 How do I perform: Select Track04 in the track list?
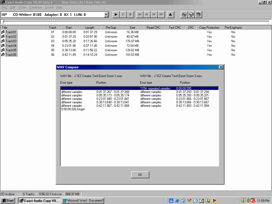pyautogui.click(x=11, y=46)
